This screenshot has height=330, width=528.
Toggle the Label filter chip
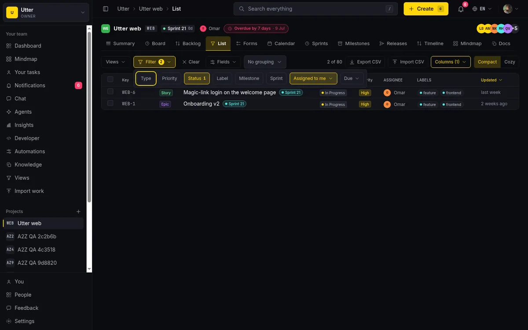pyautogui.click(x=222, y=78)
